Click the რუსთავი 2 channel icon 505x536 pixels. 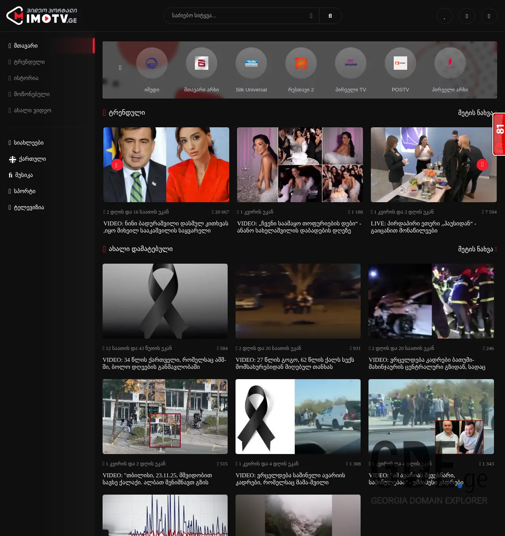[301, 63]
